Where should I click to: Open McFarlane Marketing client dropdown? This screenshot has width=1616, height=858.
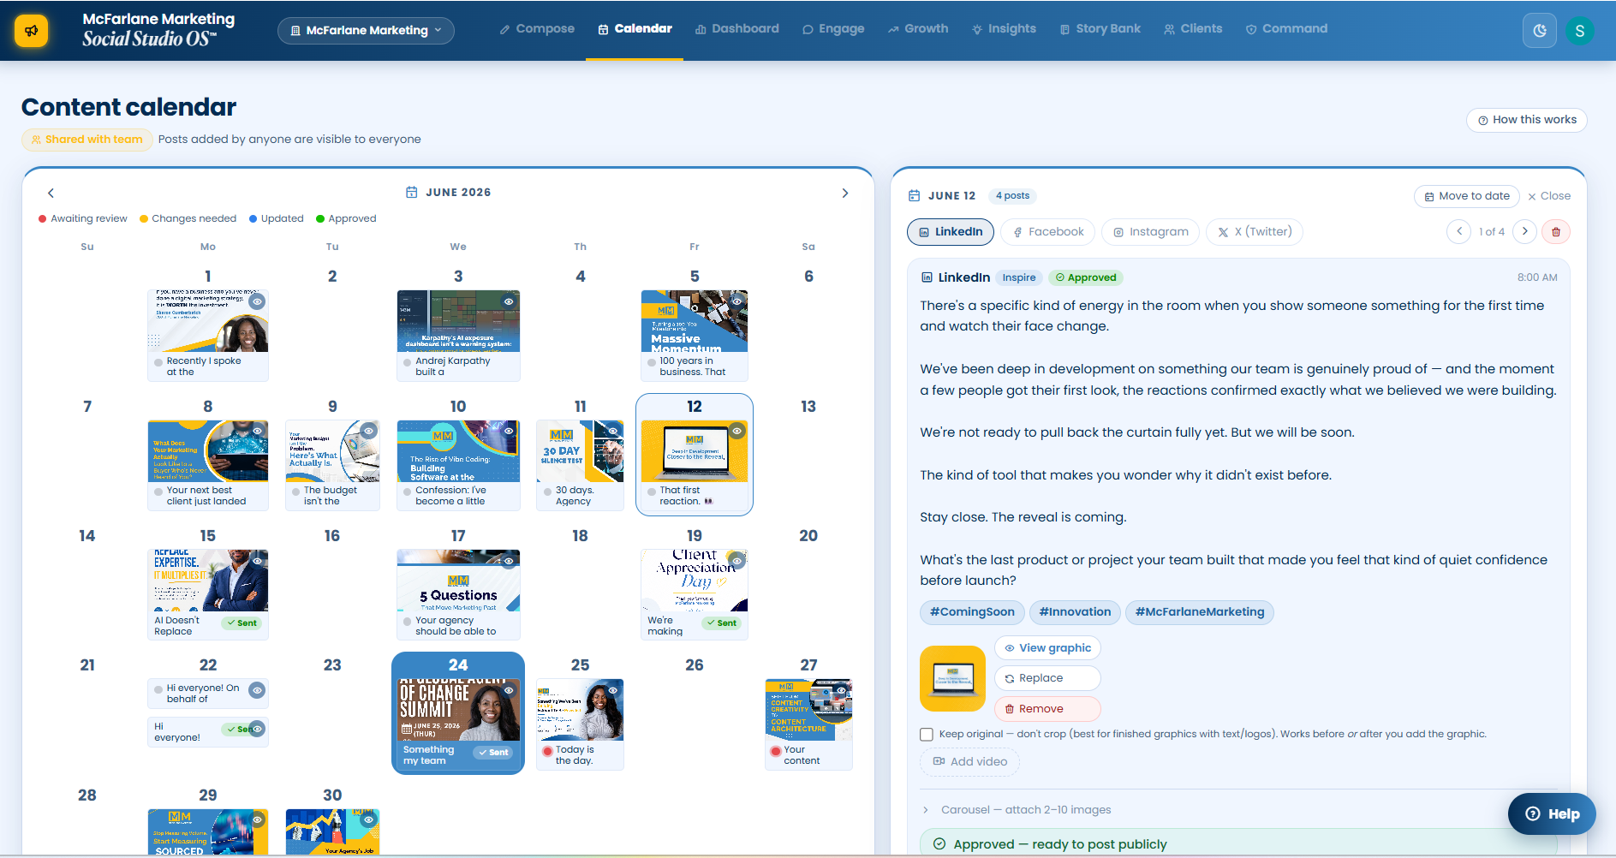366,31
